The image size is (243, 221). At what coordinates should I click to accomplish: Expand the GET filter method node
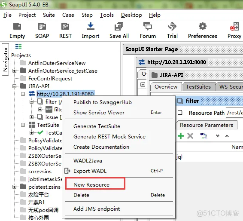(x=40, y=109)
